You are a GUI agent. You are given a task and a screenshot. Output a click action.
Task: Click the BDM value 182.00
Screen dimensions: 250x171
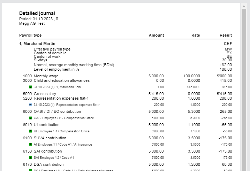(226, 65)
